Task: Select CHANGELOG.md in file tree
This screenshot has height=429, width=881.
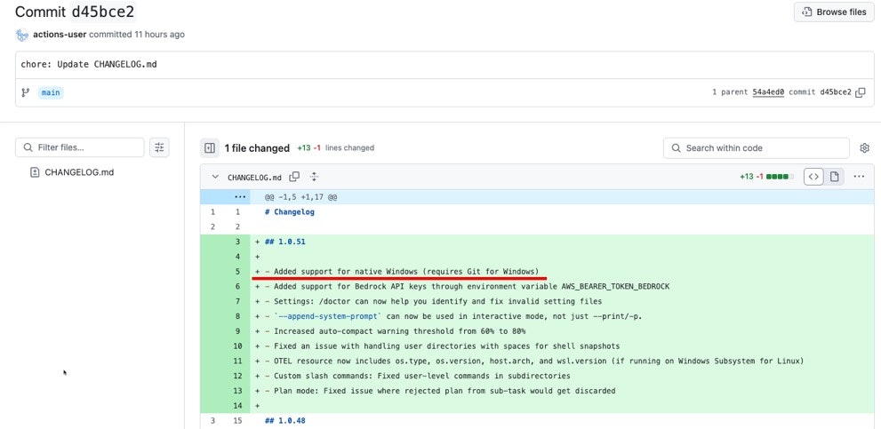Action: pyautogui.click(x=79, y=172)
